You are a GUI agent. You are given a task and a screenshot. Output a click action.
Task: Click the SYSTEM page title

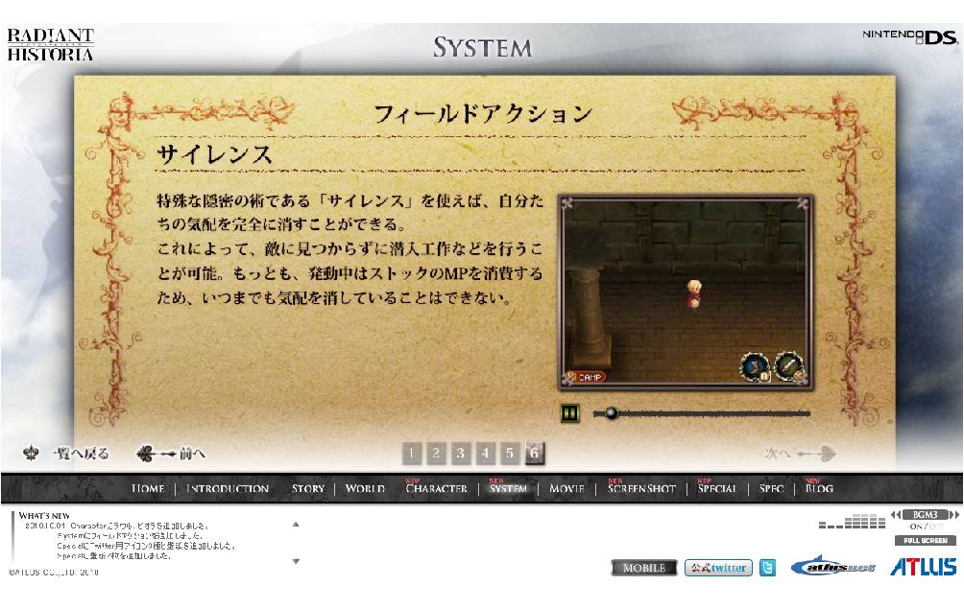pos(483,47)
